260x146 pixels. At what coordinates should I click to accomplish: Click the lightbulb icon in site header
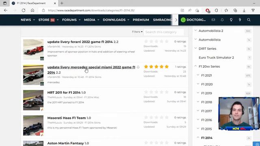tap(231, 20)
